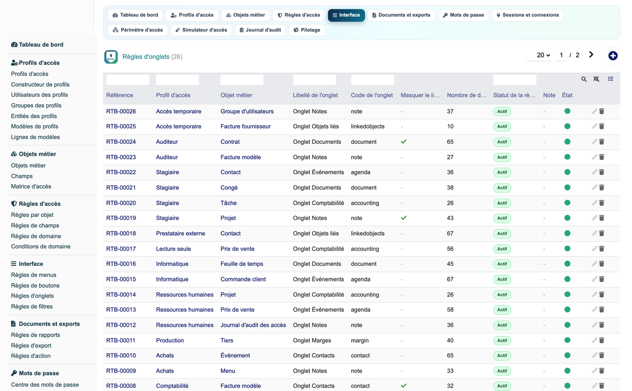Delete rule RTB-00022 using the trash icon
Viewport: 632px width, 391px height.
tap(601, 172)
